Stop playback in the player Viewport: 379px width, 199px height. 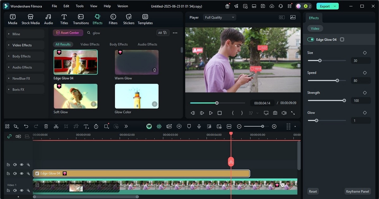[220, 113]
